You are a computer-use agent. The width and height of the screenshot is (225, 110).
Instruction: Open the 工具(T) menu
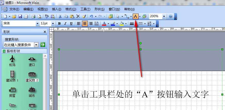pos(85,9)
